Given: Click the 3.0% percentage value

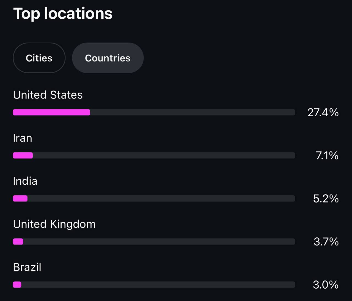Looking at the screenshot, I should [326, 285].
